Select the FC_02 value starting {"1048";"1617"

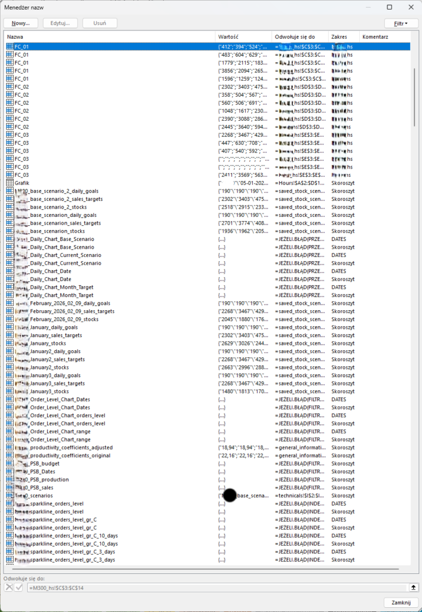(243, 111)
